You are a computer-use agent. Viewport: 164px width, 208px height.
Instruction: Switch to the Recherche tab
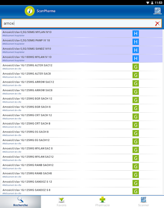point(20,202)
